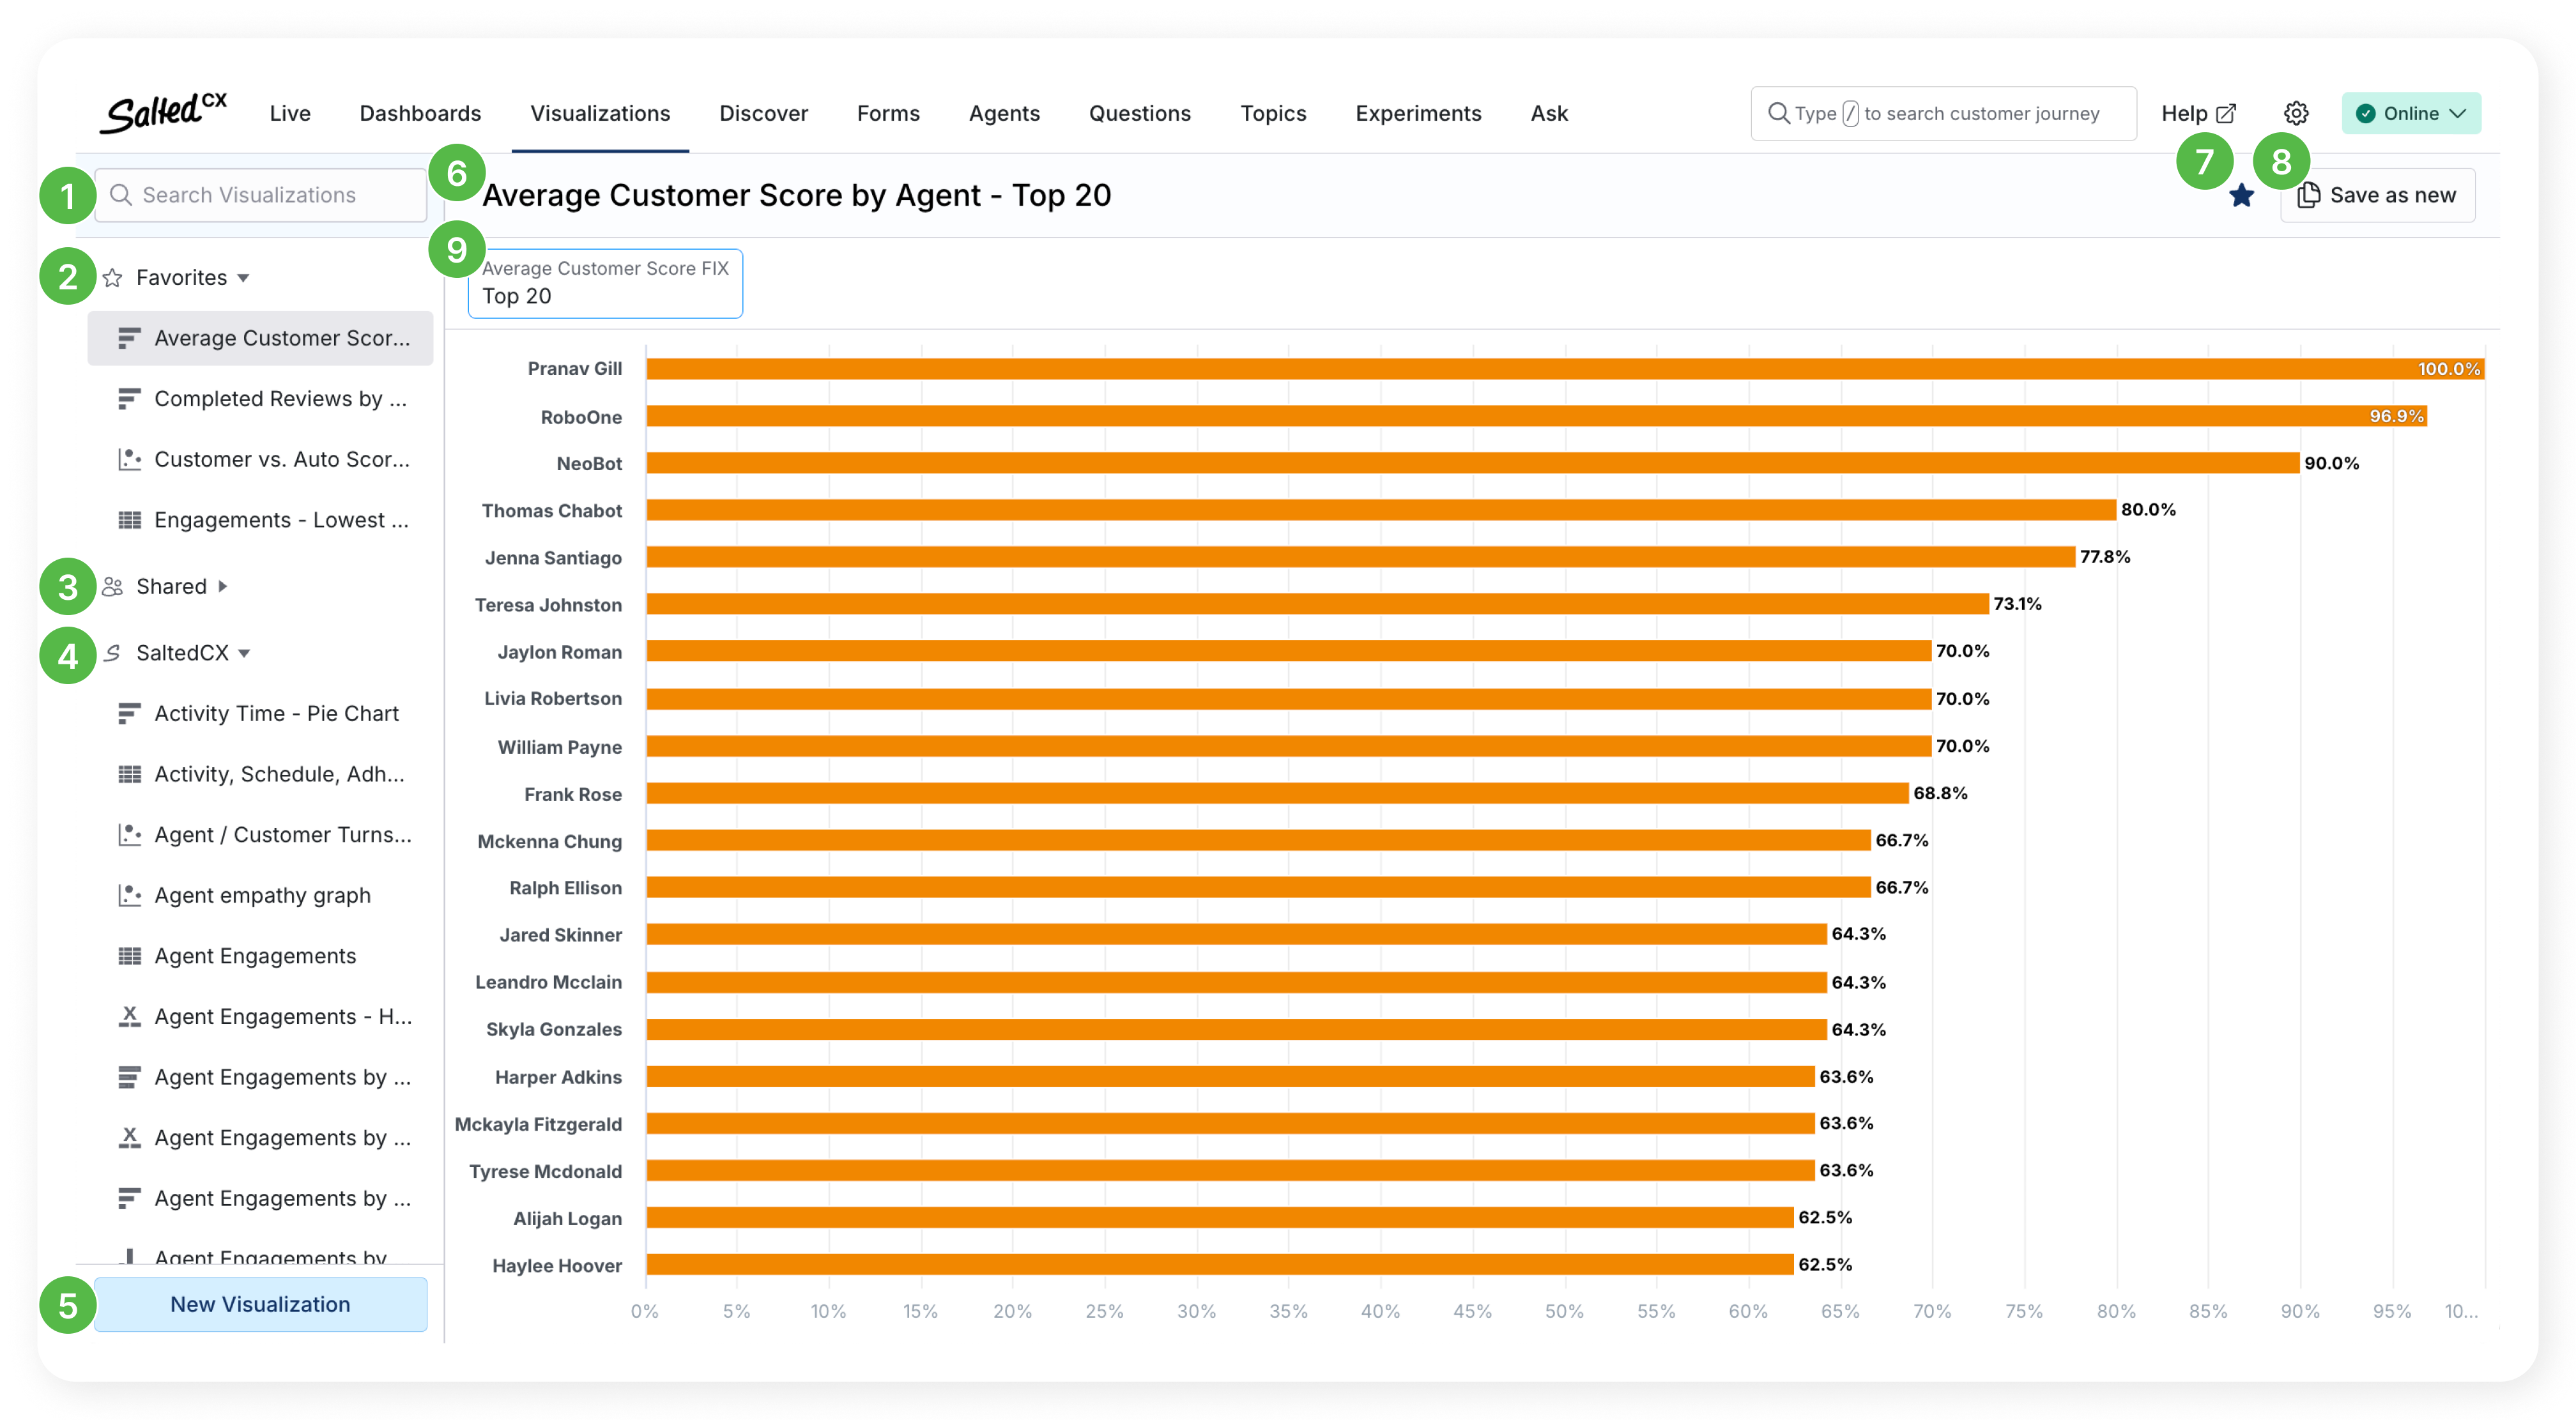
Task: Click the bar chart icon beside Activity Time - Pie Chart
Action: 129,714
